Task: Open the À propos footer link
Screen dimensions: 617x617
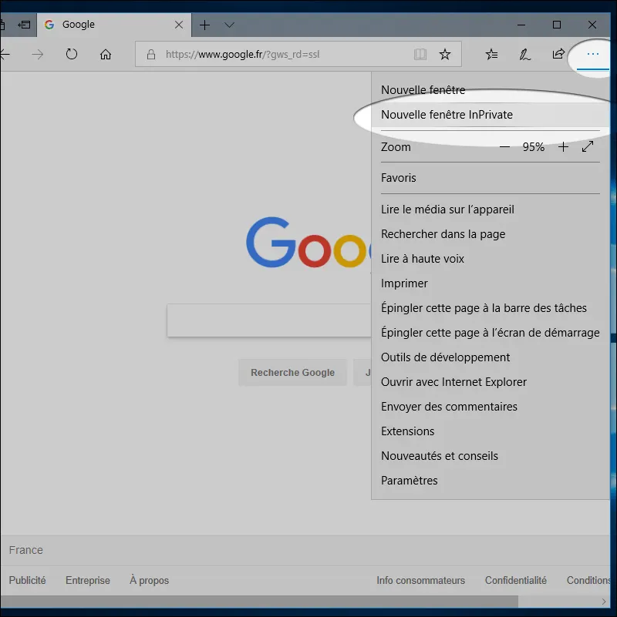Action: 149,580
